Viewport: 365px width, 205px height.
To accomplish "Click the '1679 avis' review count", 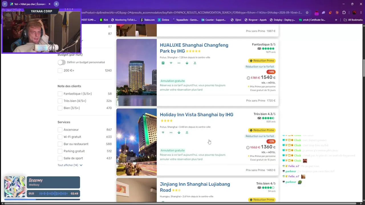I will (x=271, y=52).
